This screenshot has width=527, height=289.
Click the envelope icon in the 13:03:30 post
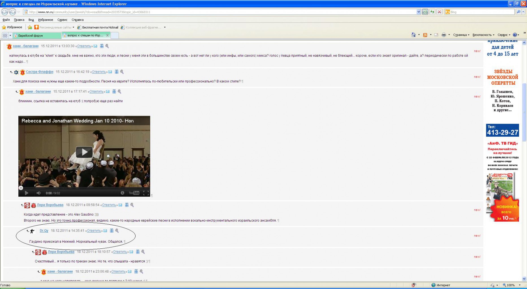[x=95, y=46]
